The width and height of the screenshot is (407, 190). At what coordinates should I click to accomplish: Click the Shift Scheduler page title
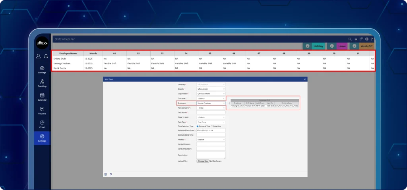click(x=65, y=39)
